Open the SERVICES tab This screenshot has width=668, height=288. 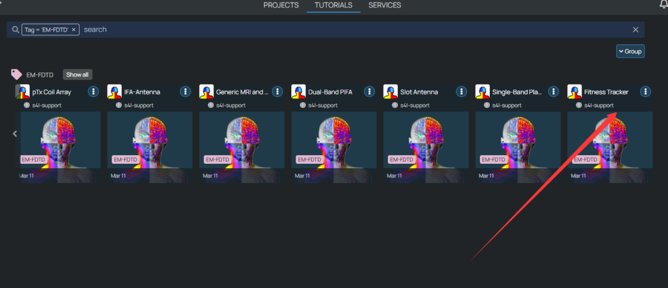coord(385,6)
